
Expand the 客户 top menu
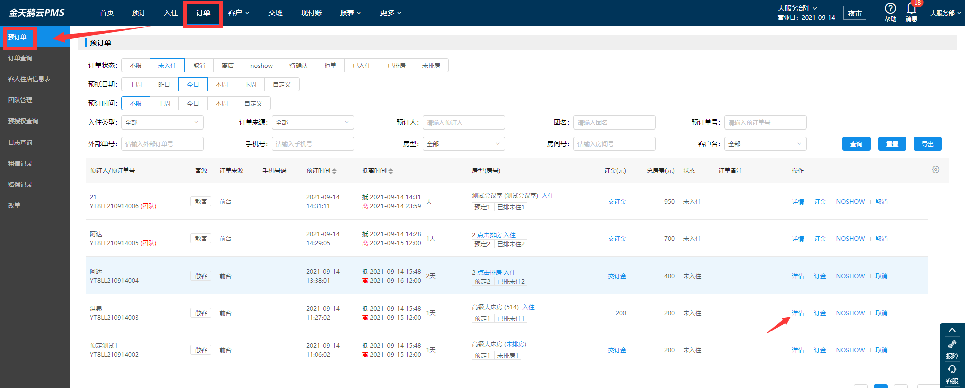click(239, 13)
